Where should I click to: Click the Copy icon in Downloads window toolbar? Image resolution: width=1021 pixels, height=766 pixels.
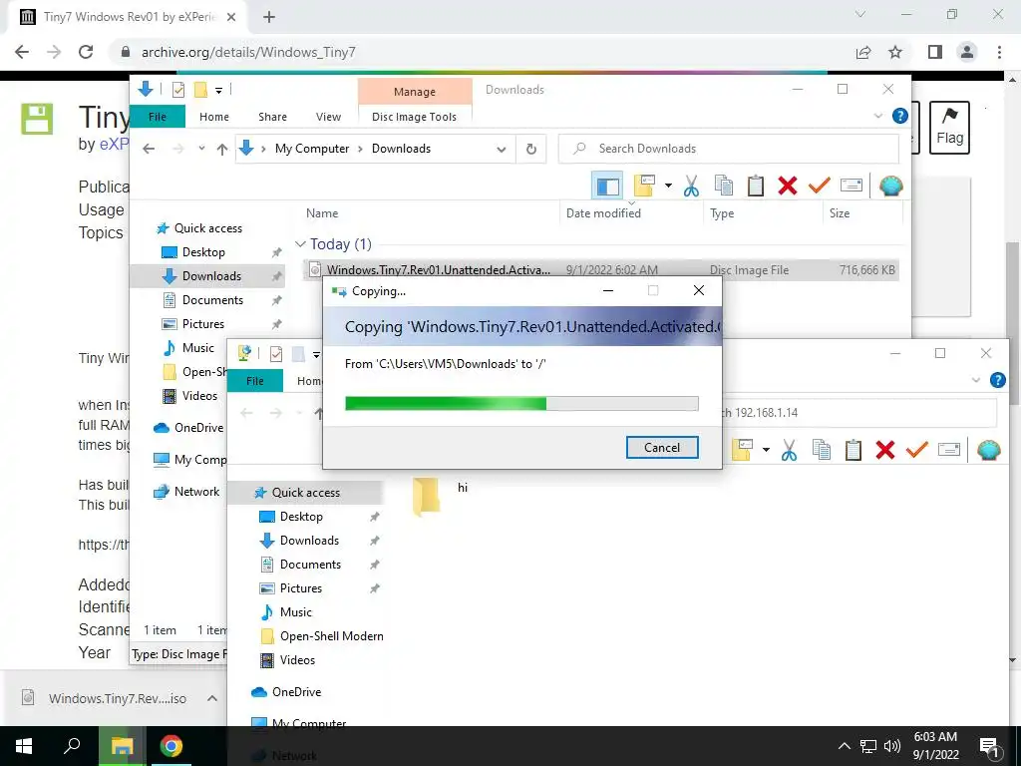(x=724, y=187)
